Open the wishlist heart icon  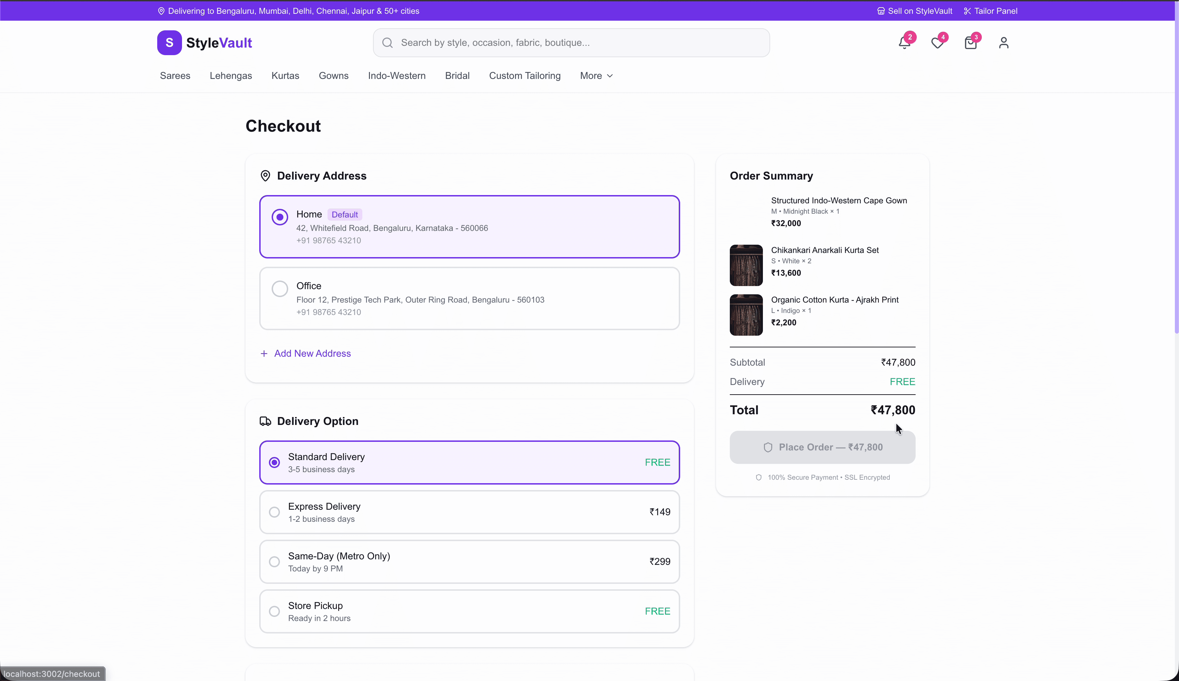pos(937,43)
